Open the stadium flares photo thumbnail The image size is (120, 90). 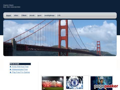pos(53,83)
